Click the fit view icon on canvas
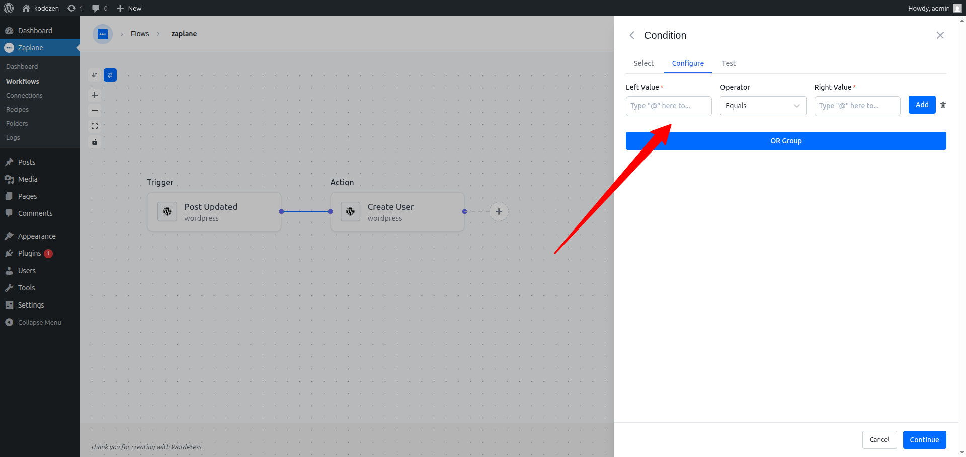 click(95, 126)
